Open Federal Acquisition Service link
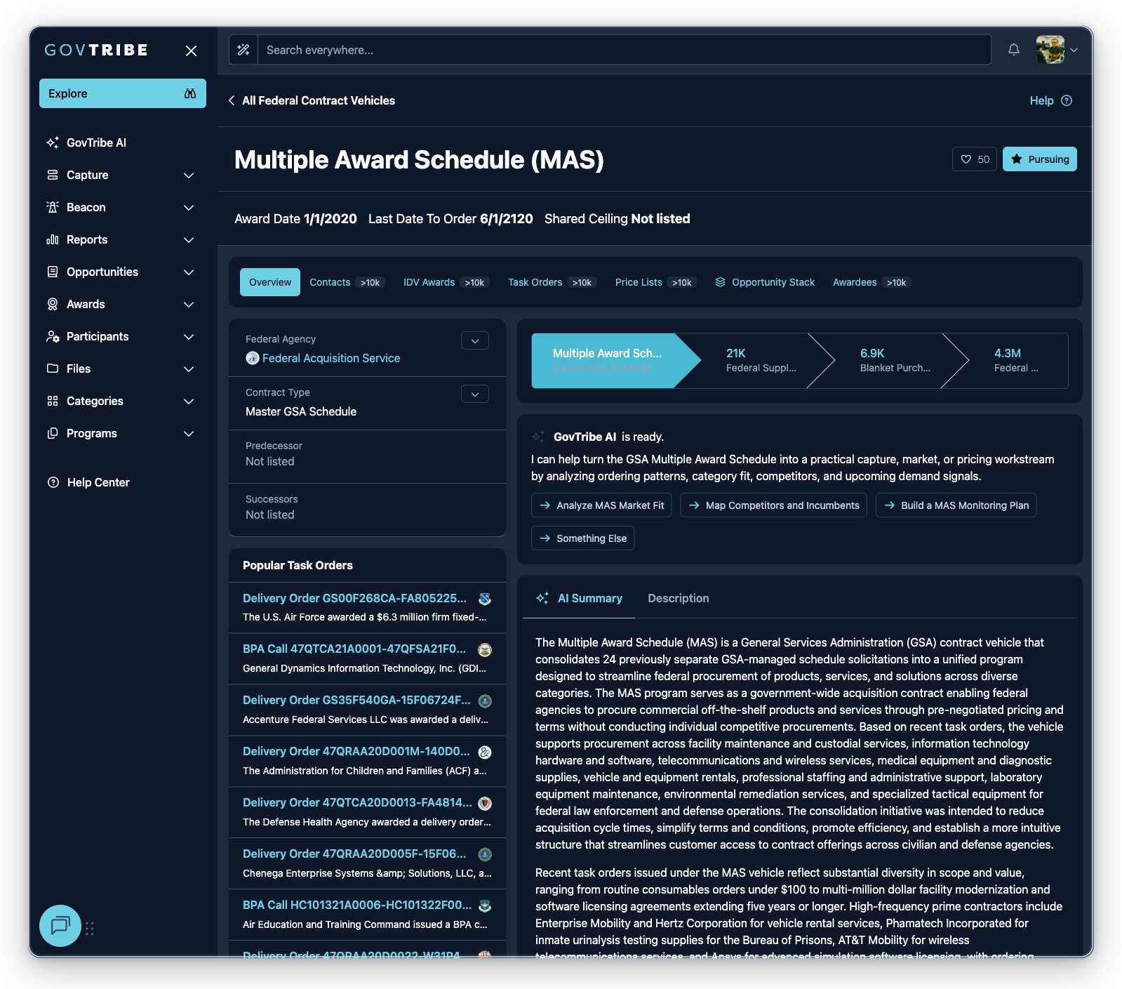This screenshot has height=989, width=1122. pyautogui.click(x=331, y=358)
